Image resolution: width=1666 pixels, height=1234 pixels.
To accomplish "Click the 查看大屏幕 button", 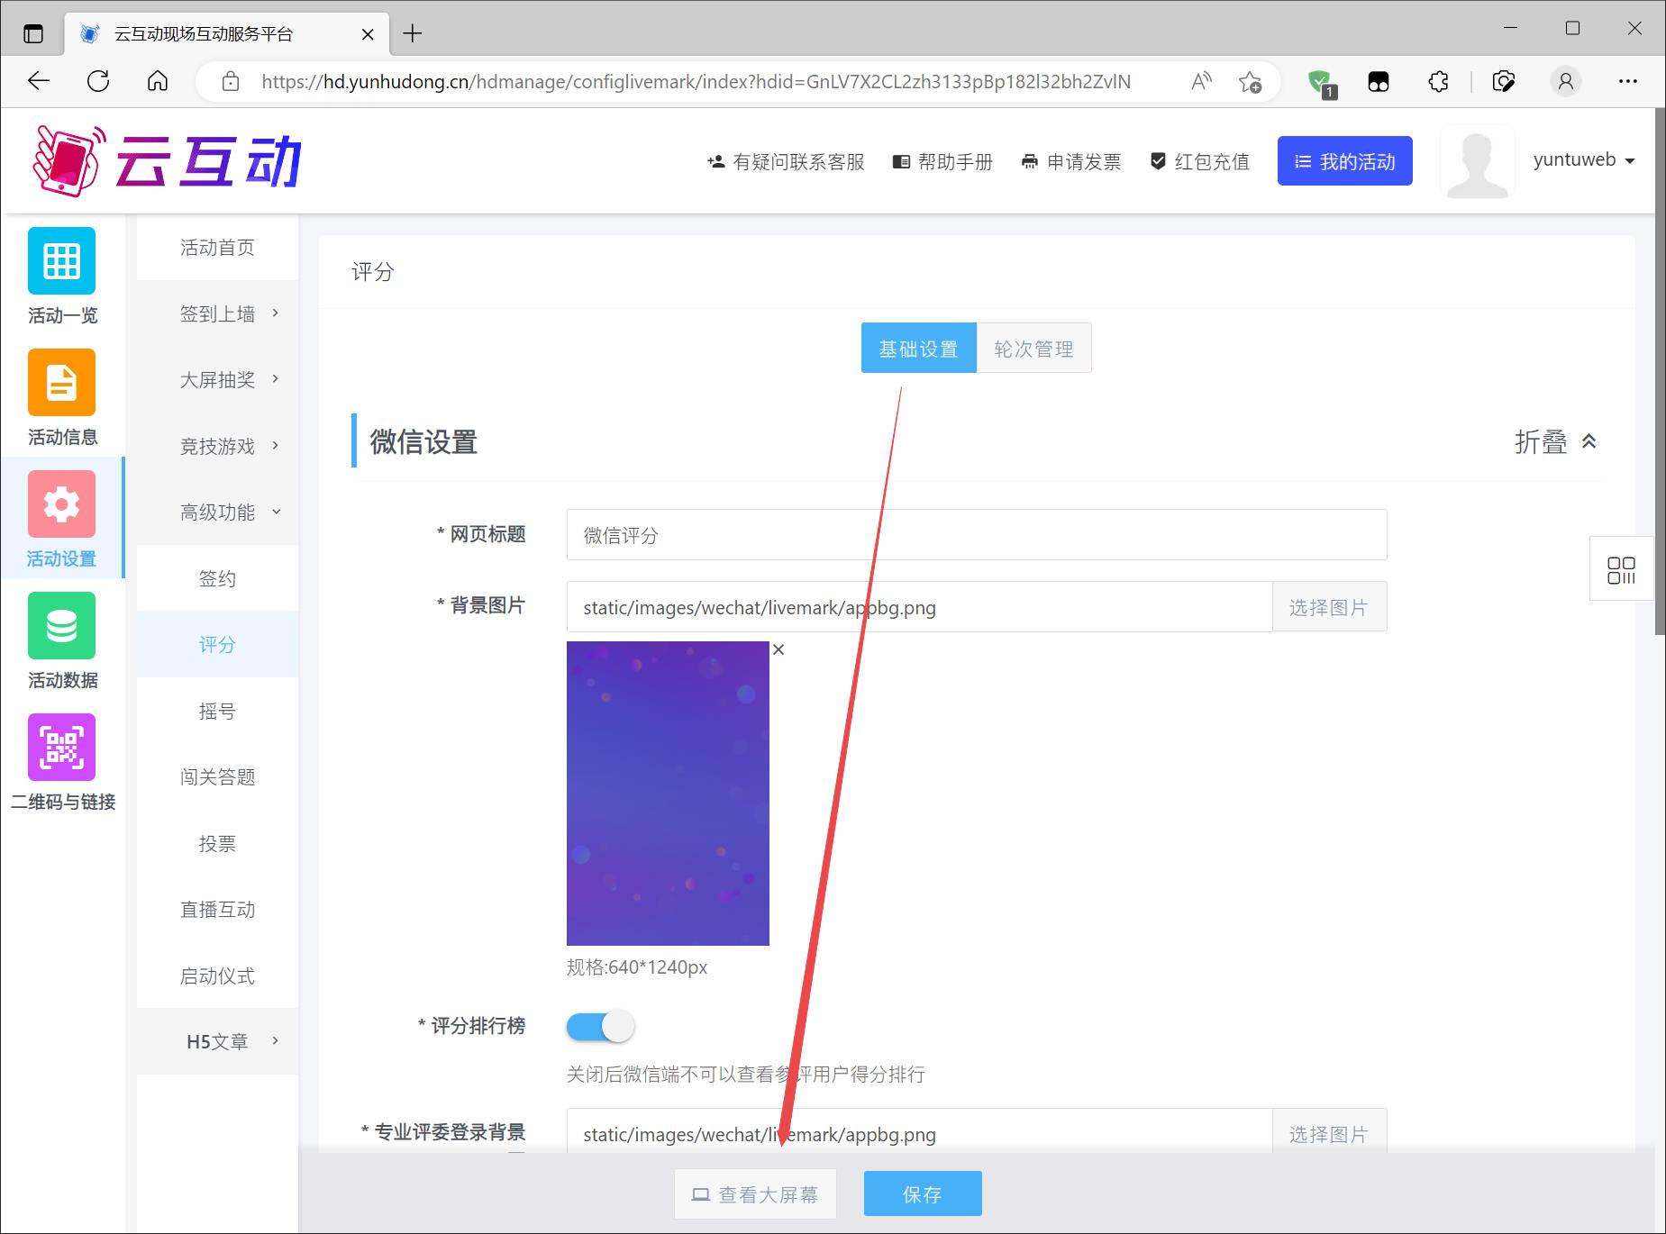I will 755,1194.
